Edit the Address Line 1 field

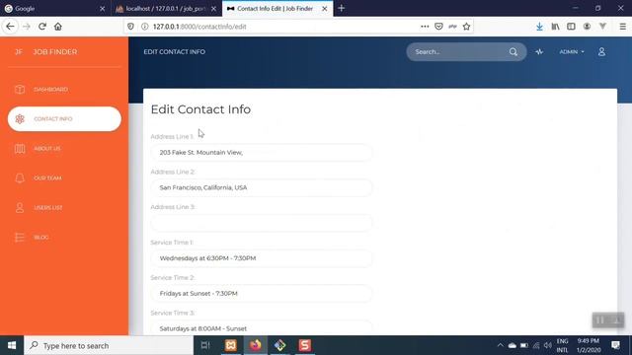point(262,153)
